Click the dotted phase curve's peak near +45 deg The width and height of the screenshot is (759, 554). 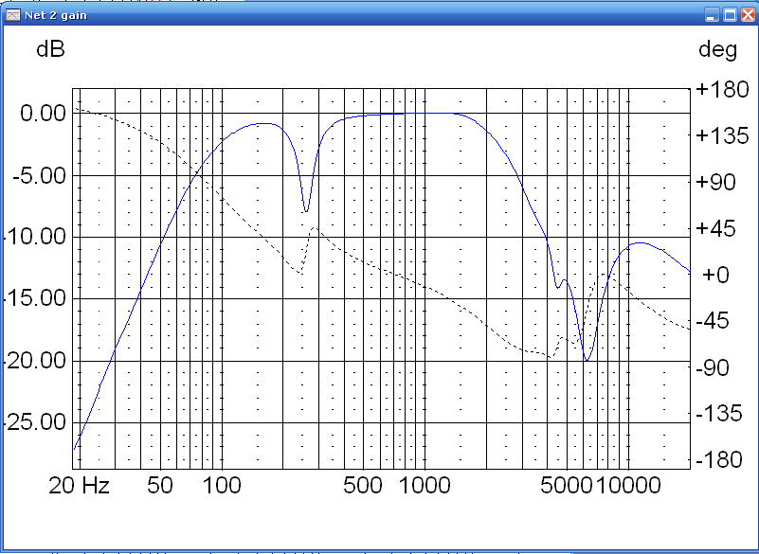(314, 227)
